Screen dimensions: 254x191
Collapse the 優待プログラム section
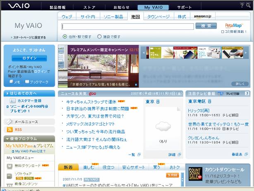29,139
